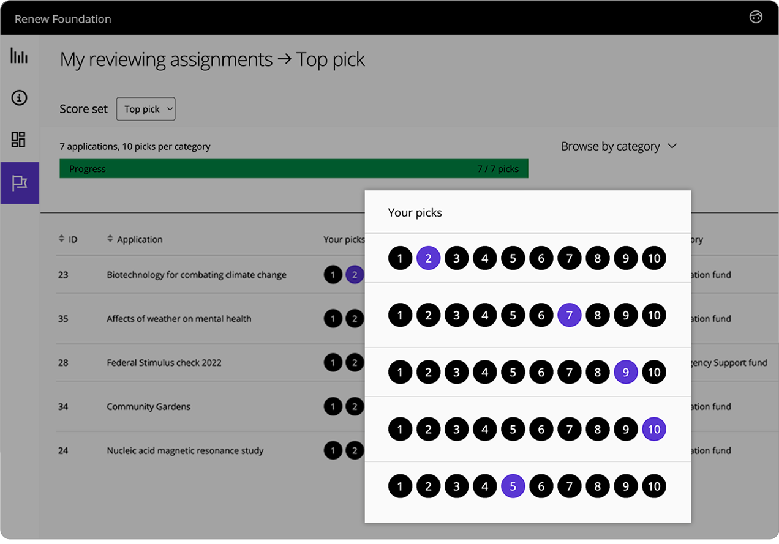Open the dashboard grid icon in sidebar
779x544 pixels.
point(19,140)
